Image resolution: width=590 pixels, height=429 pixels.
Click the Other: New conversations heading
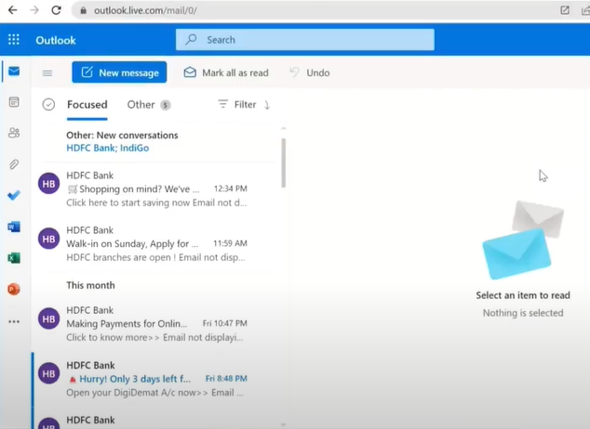pos(122,136)
